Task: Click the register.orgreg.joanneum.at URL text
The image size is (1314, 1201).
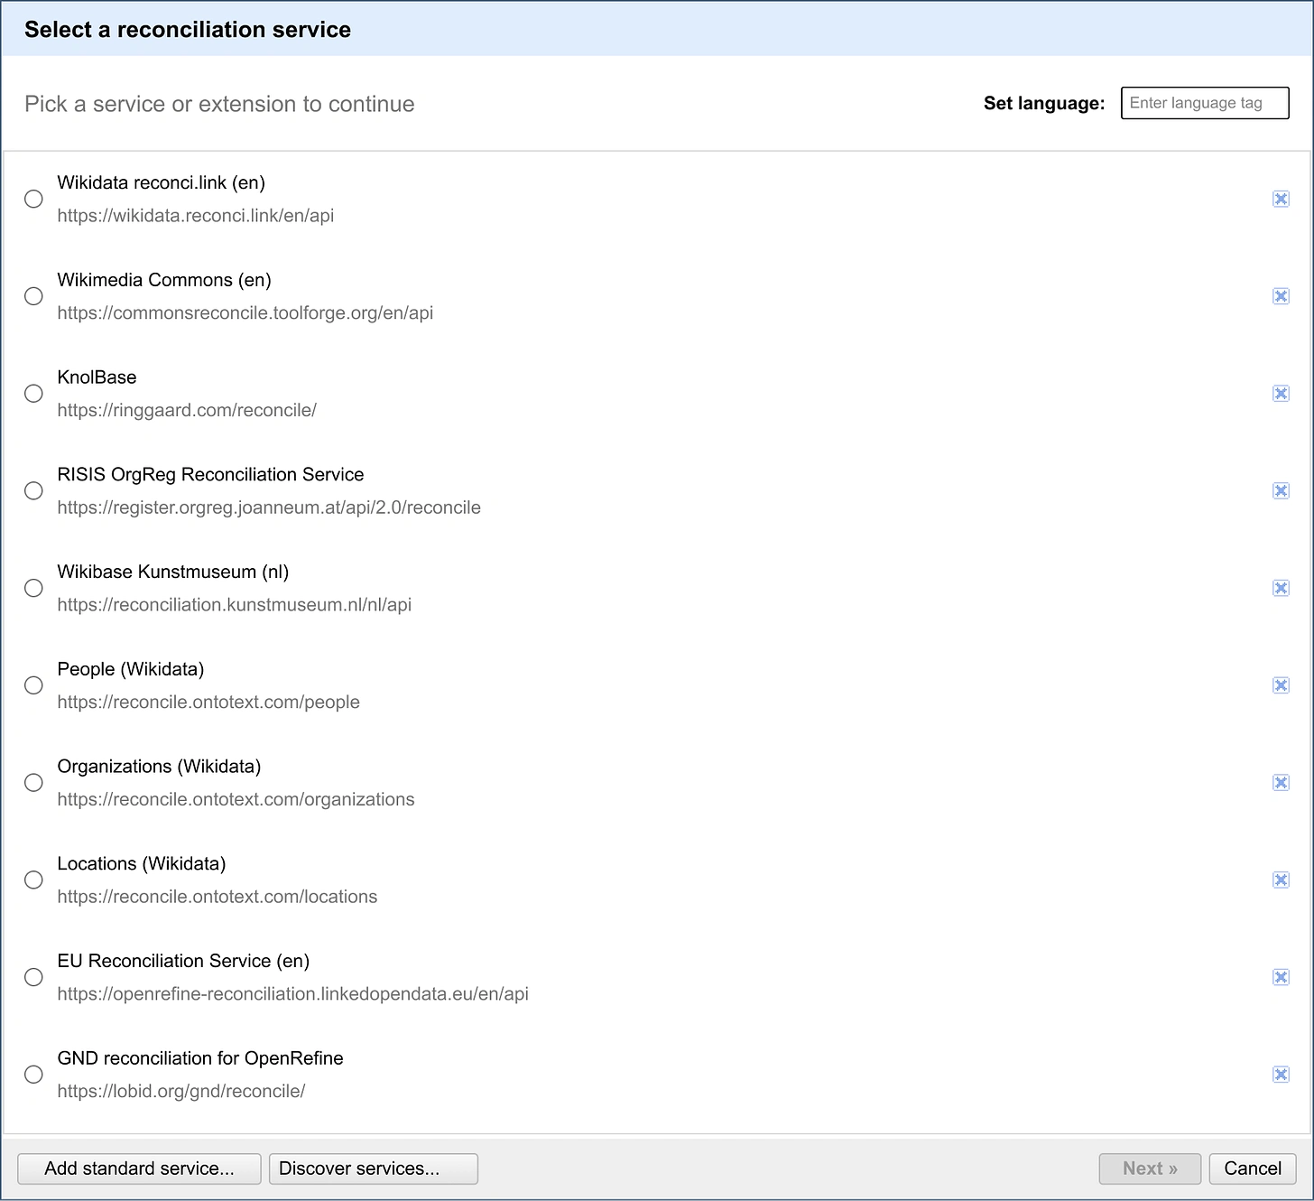Action: coord(269,507)
